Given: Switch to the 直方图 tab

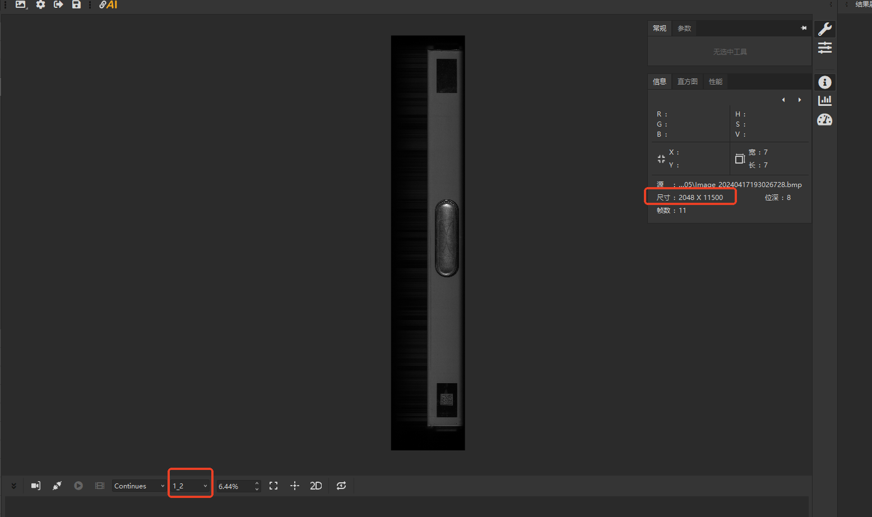Looking at the screenshot, I should point(687,82).
